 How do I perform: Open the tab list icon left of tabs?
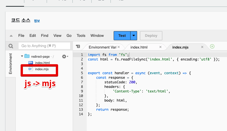[78, 46]
